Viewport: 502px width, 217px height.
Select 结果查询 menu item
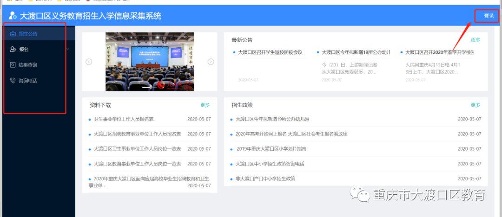click(x=28, y=65)
